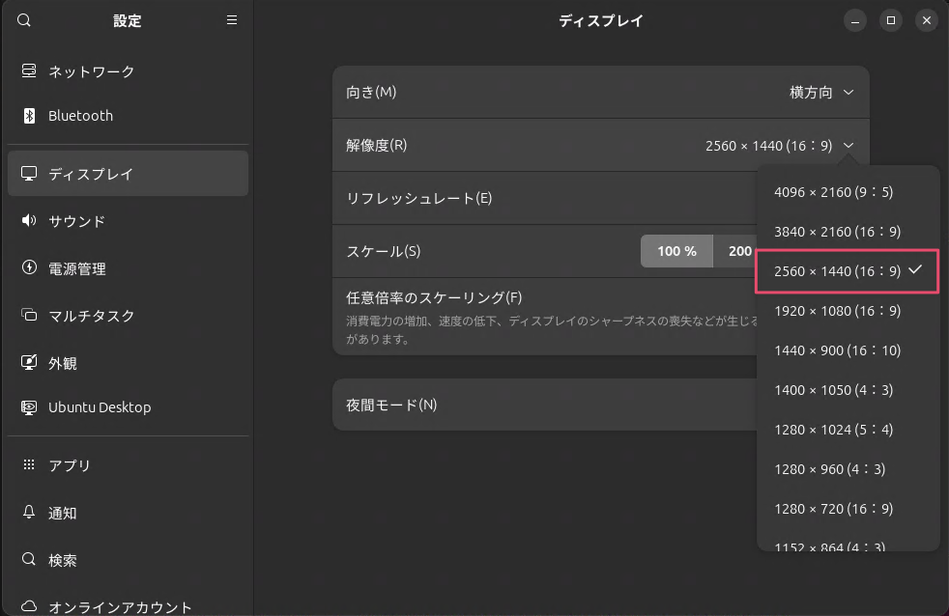Screen dimensions: 949x616
Task: Click the ネットワーク network icon
Action: point(29,71)
